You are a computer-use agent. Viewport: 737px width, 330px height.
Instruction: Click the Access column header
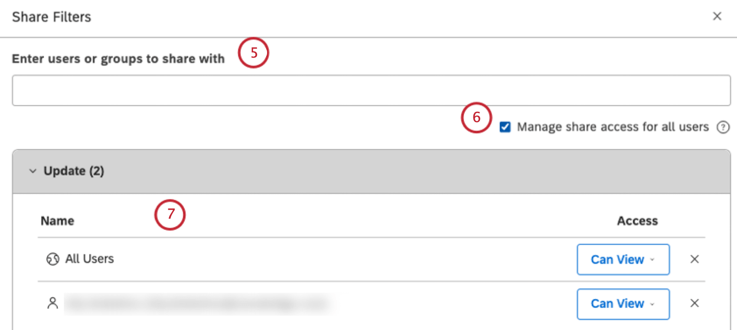coord(637,220)
